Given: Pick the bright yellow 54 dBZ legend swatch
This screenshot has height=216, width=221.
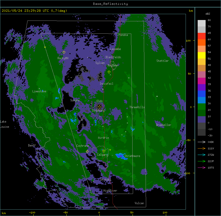Looking at the screenshot, I should click(202, 55).
